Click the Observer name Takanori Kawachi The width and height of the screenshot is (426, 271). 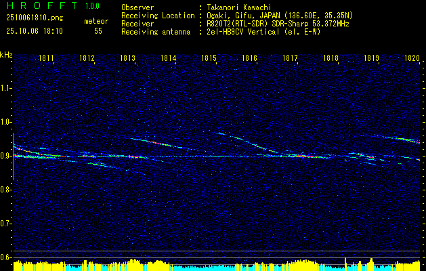239,7
